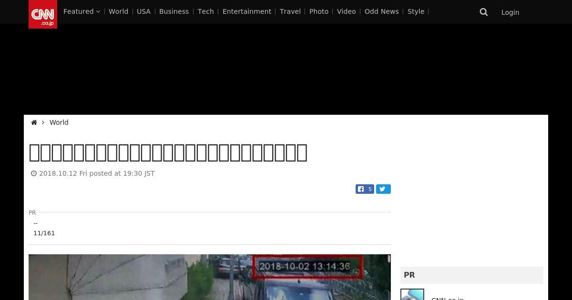Viewport: 572px width, 300px height.
Task: Click the article headline
Action: click(x=168, y=152)
